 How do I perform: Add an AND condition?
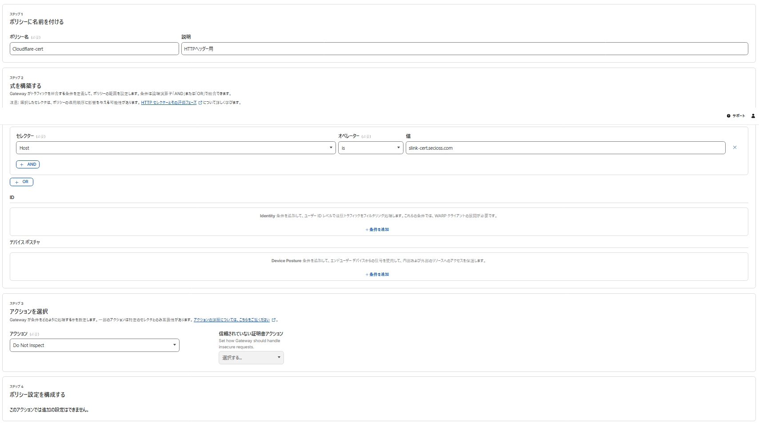pyautogui.click(x=28, y=164)
